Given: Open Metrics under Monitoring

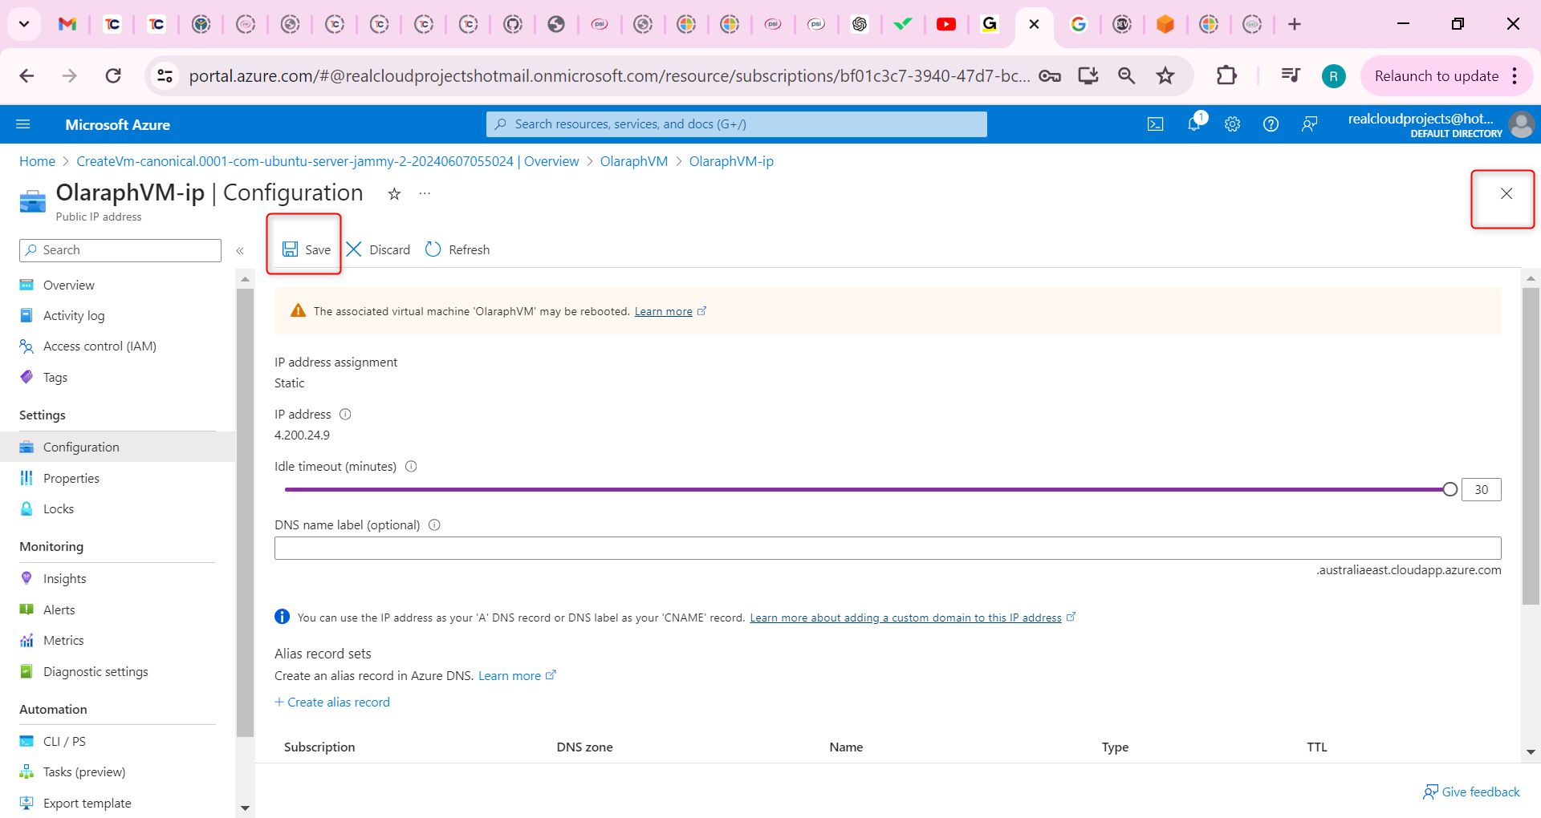Looking at the screenshot, I should 63,641.
